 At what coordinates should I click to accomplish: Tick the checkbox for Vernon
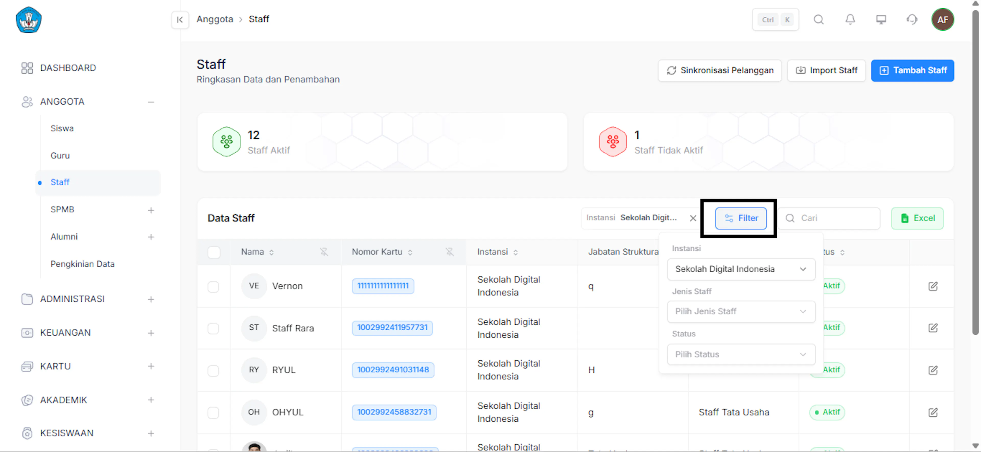[213, 287]
